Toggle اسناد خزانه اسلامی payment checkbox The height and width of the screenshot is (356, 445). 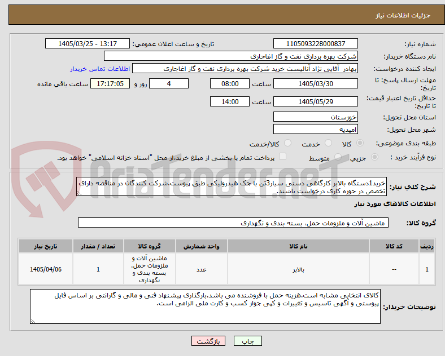(283, 157)
